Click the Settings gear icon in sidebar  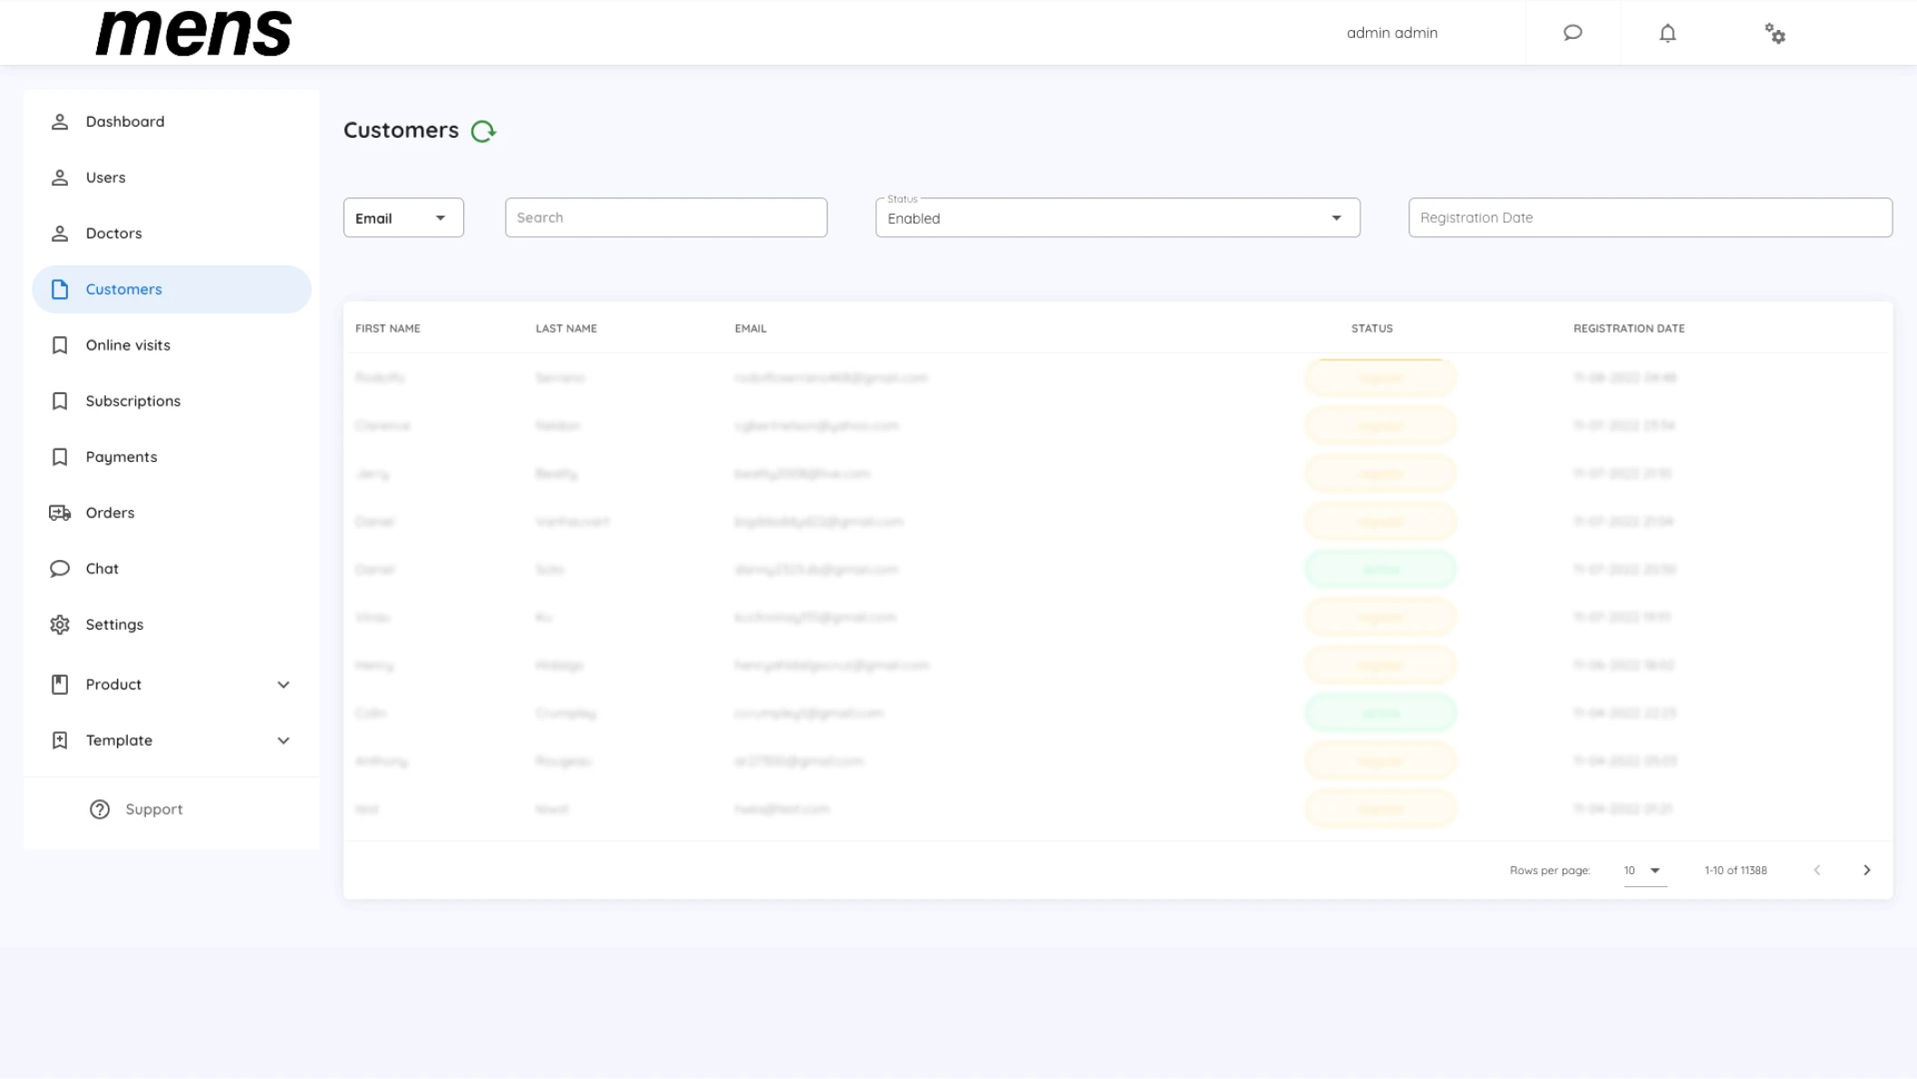click(x=60, y=625)
